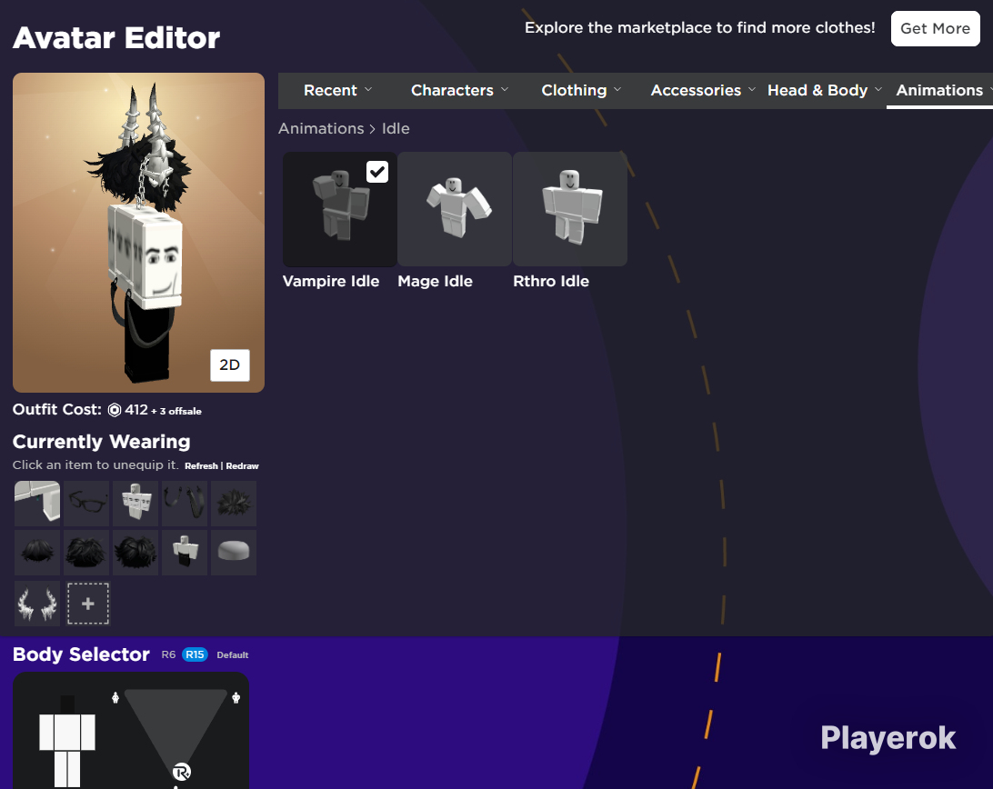This screenshot has width=993, height=789.
Task: Expand the Head & Body dropdown arrow
Action: coord(878,89)
